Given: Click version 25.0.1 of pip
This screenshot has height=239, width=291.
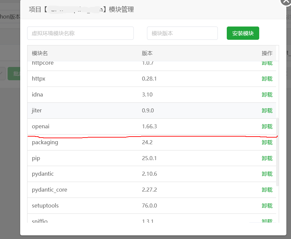Looking at the screenshot, I should click(149, 158).
